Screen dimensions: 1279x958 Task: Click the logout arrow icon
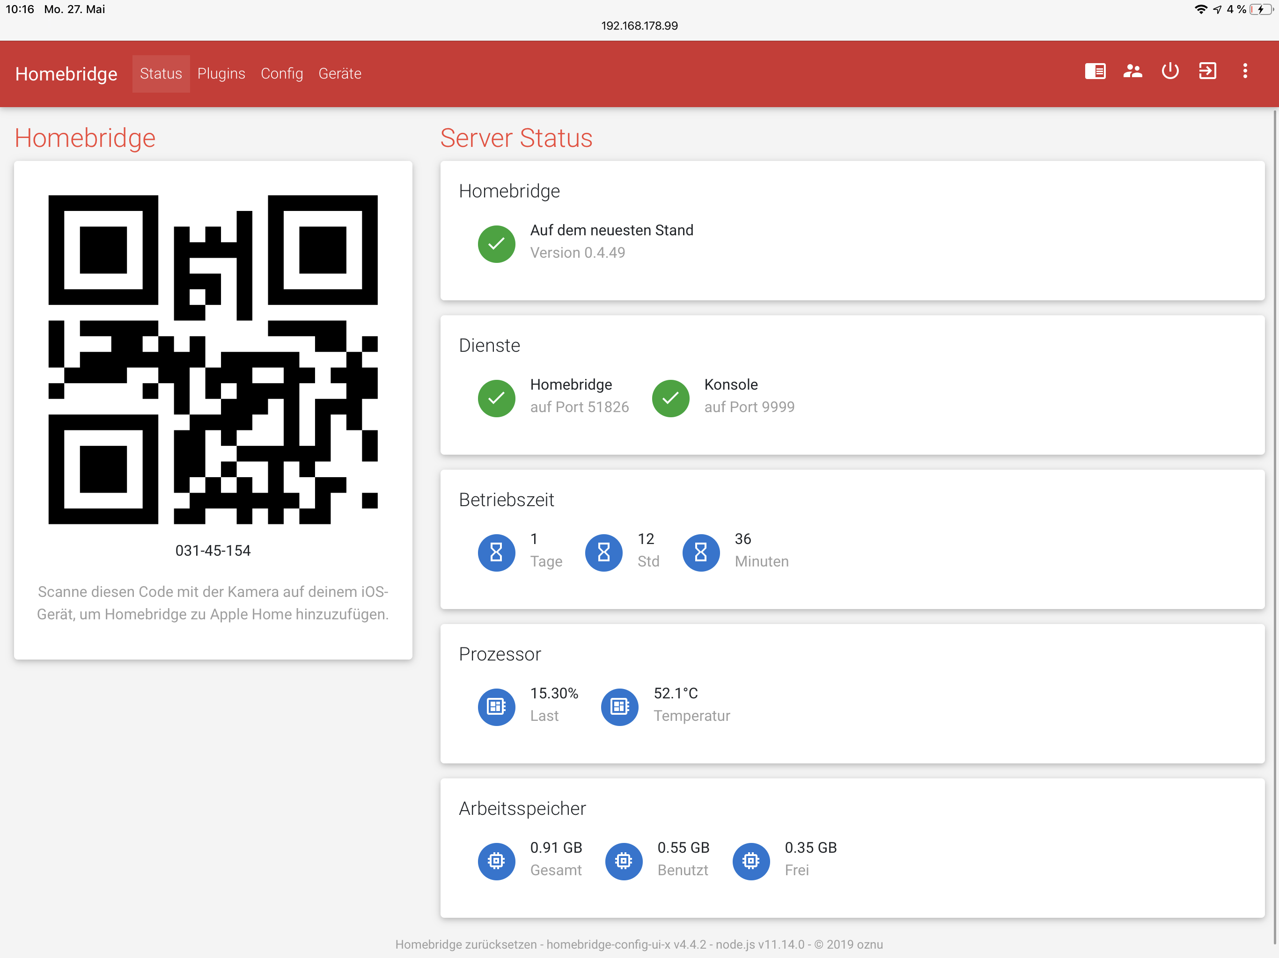[1207, 72]
